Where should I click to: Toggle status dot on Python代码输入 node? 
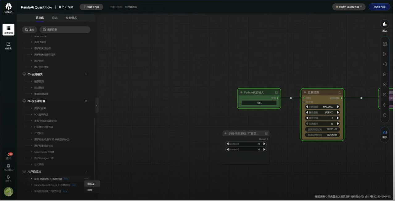click(241, 93)
